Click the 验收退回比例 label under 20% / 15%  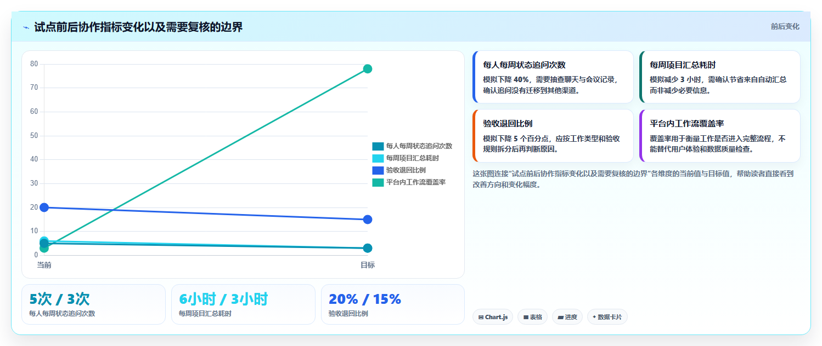348,314
